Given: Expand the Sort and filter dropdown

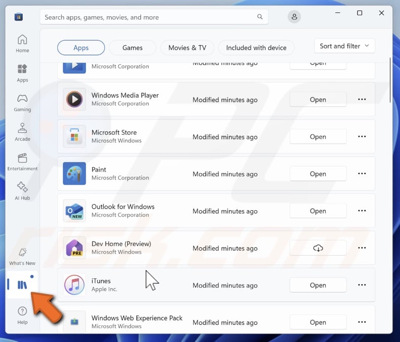Looking at the screenshot, I should point(344,46).
